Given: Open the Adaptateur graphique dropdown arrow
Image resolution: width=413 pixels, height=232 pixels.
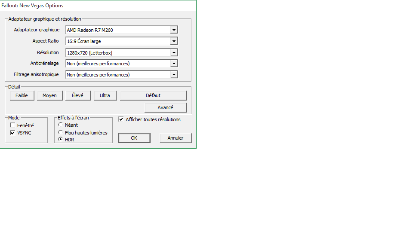Looking at the screenshot, I should [x=174, y=30].
